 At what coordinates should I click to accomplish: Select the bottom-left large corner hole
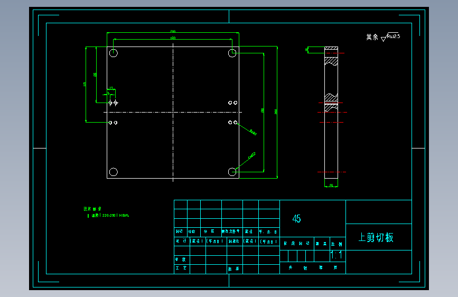pos(114,172)
